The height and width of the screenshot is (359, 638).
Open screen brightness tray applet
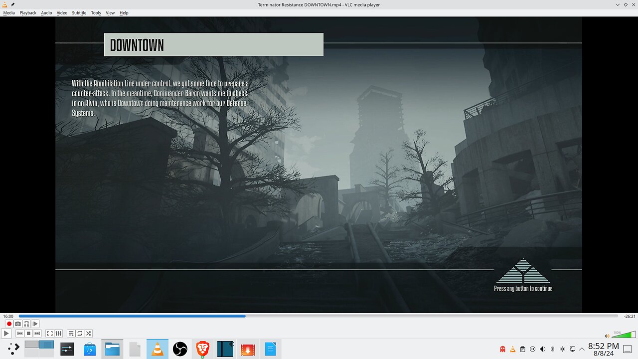562,349
